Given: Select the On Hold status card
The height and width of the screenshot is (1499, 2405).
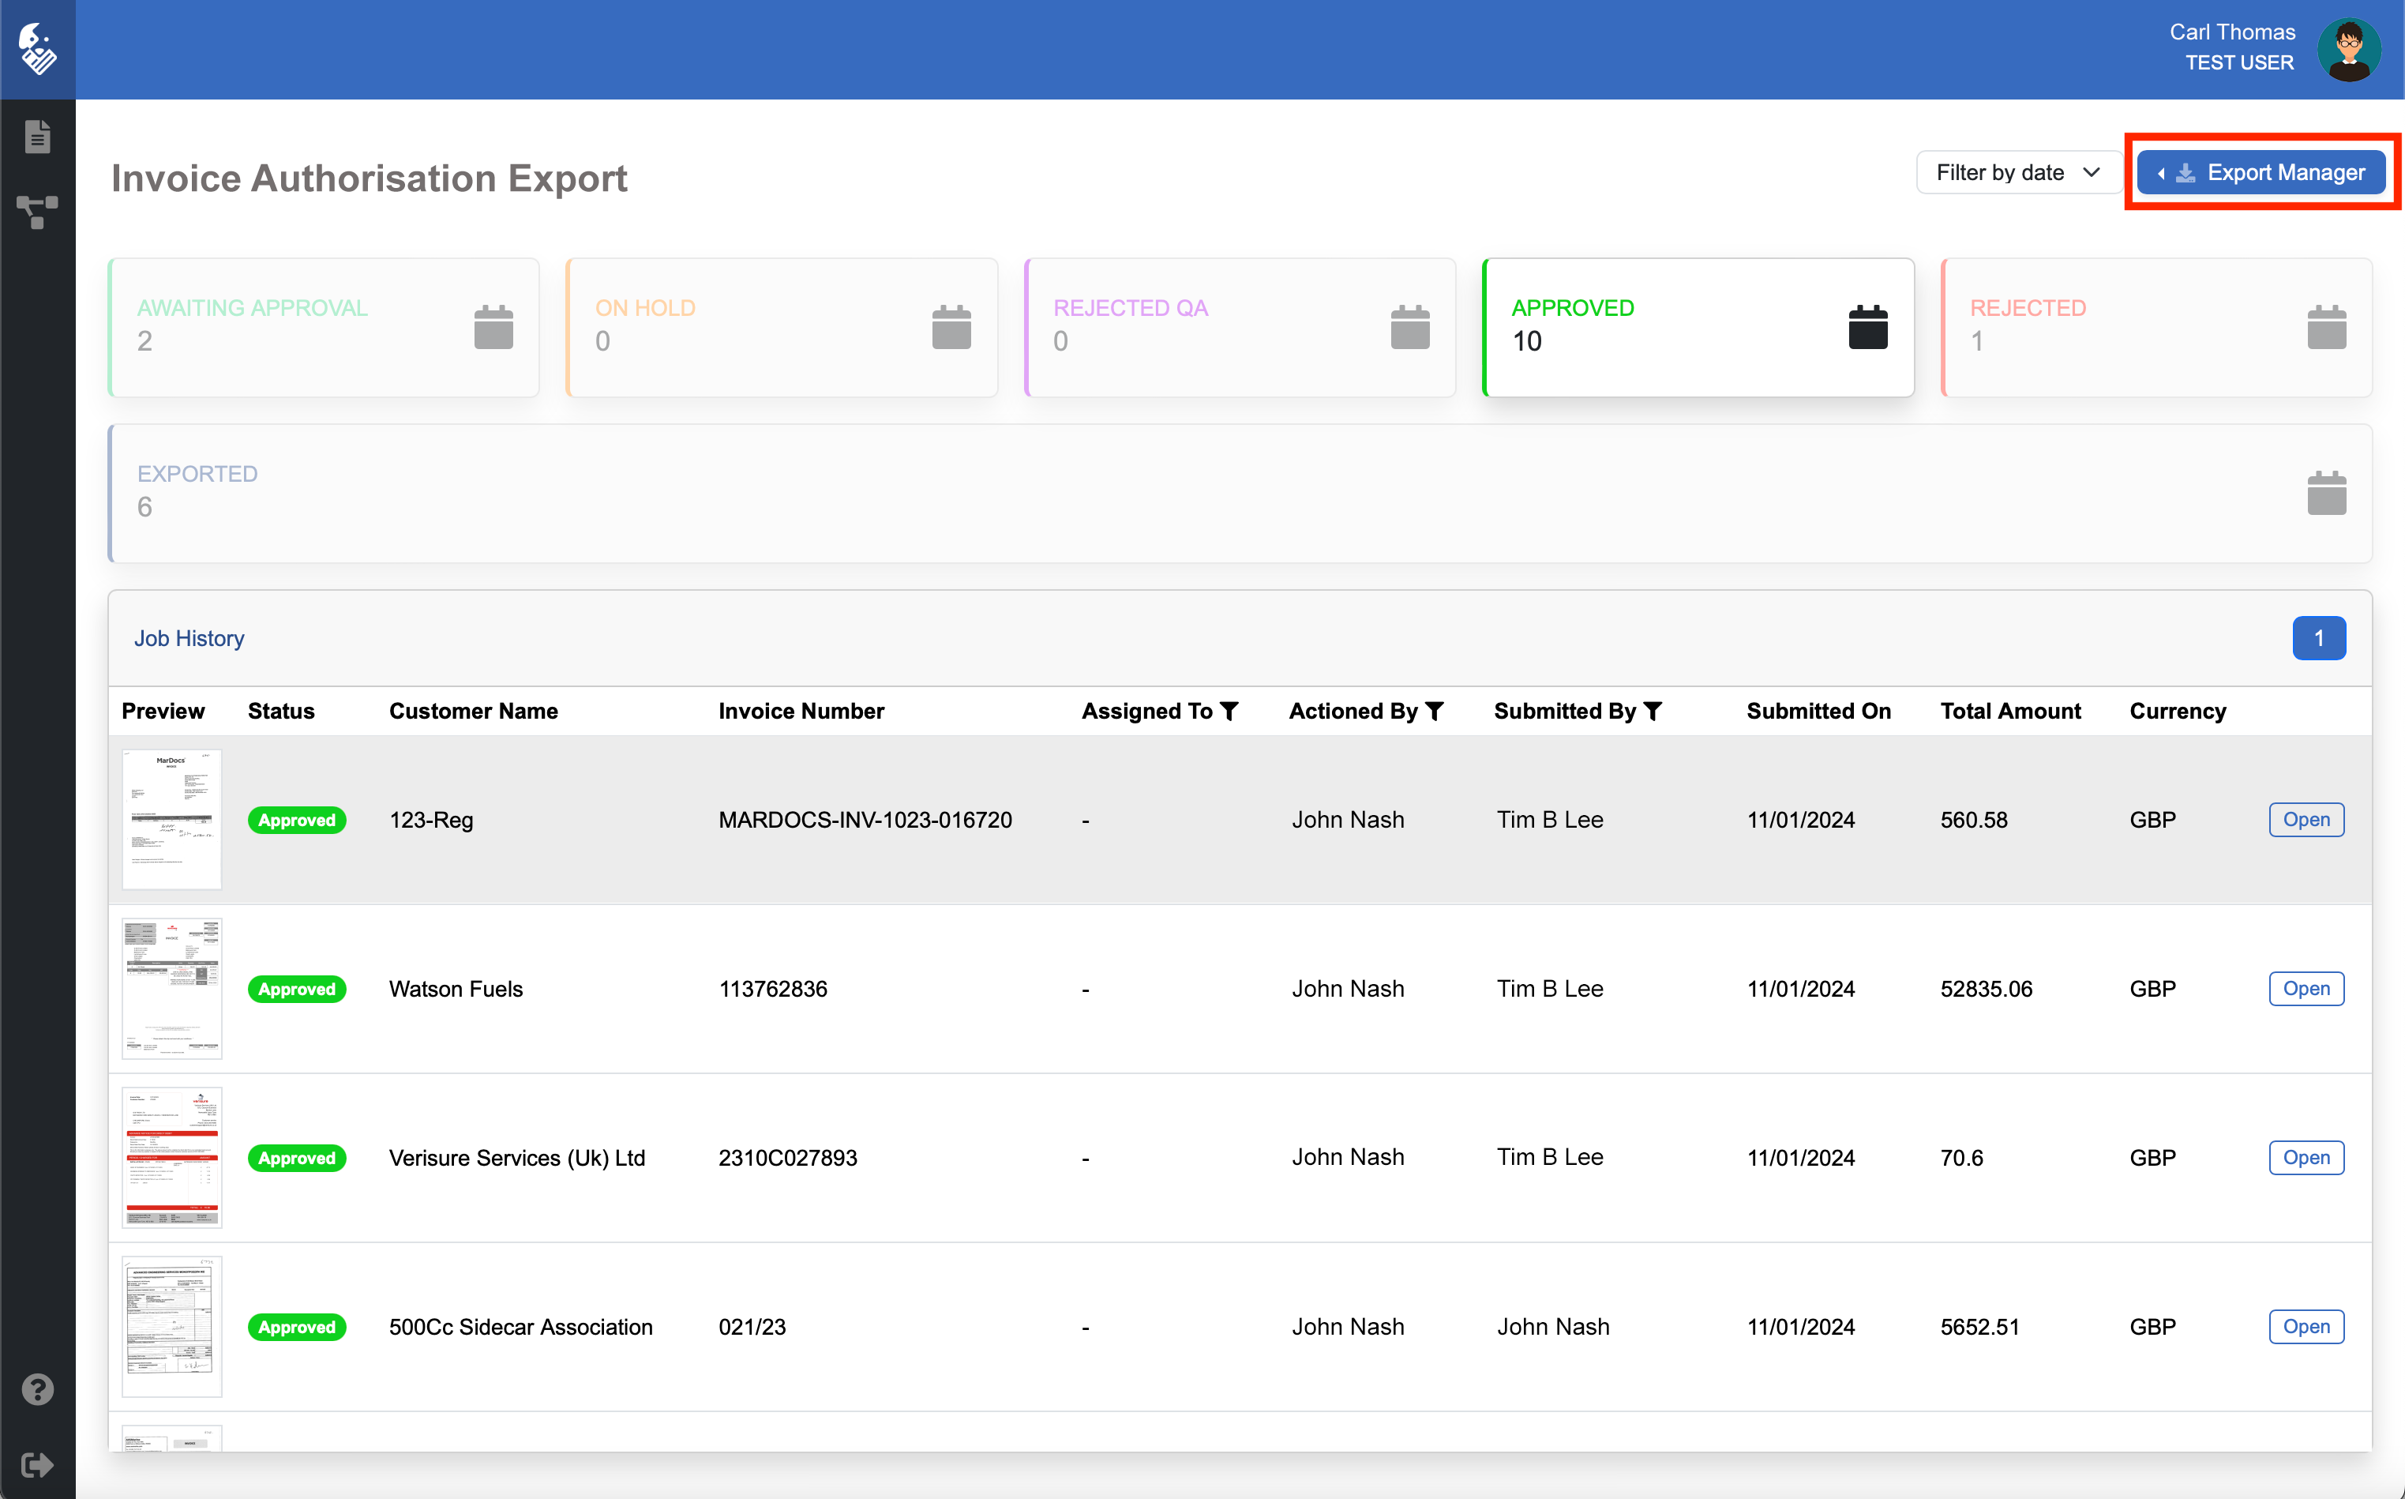Looking at the screenshot, I should [x=781, y=329].
